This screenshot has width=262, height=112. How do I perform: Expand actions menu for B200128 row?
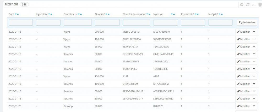254,106
